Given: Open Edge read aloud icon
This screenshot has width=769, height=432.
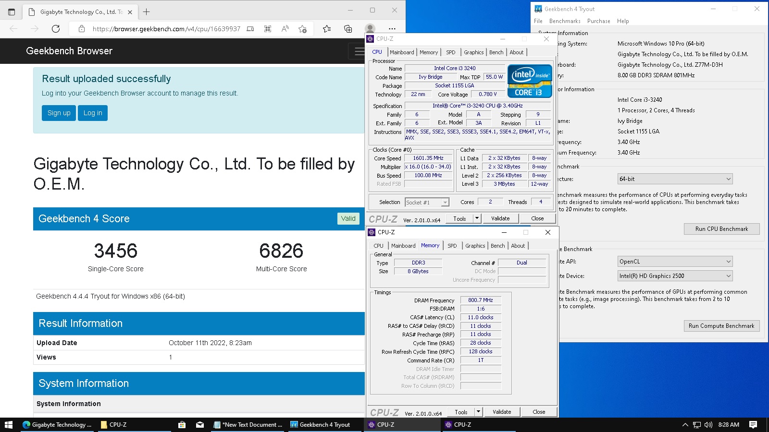Looking at the screenshot, I should click(285, 29).
